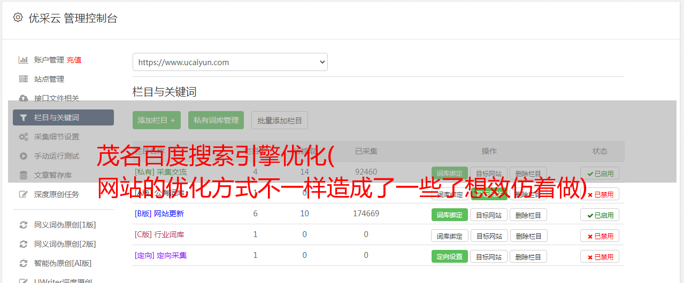
Task: Click 目标网站 for the 网站更新 row
Action: pos(489,215)
